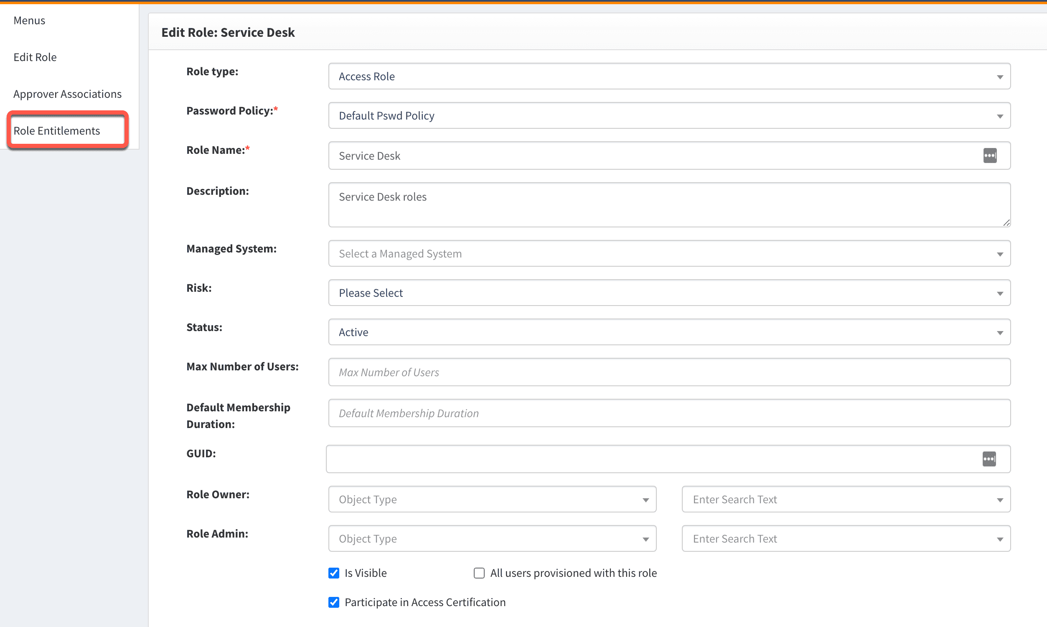
Task: Open Role Admin Object Type dropdown
Action: coord(492,539)
